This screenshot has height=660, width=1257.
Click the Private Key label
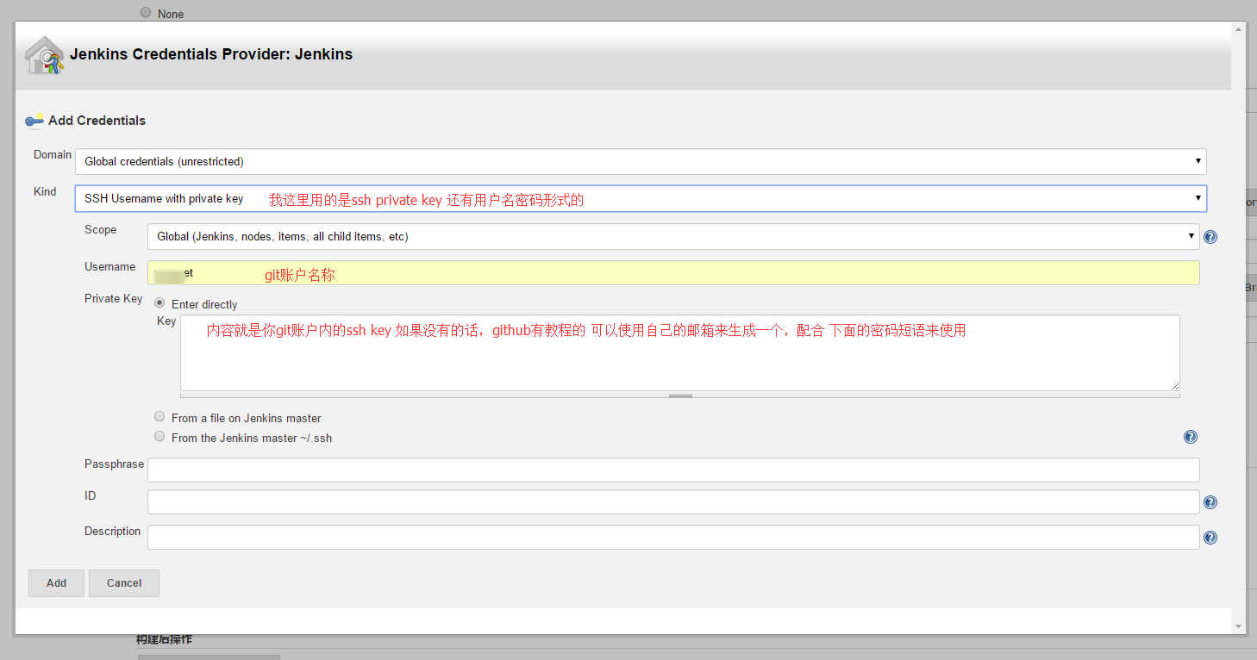coord(113,298)
